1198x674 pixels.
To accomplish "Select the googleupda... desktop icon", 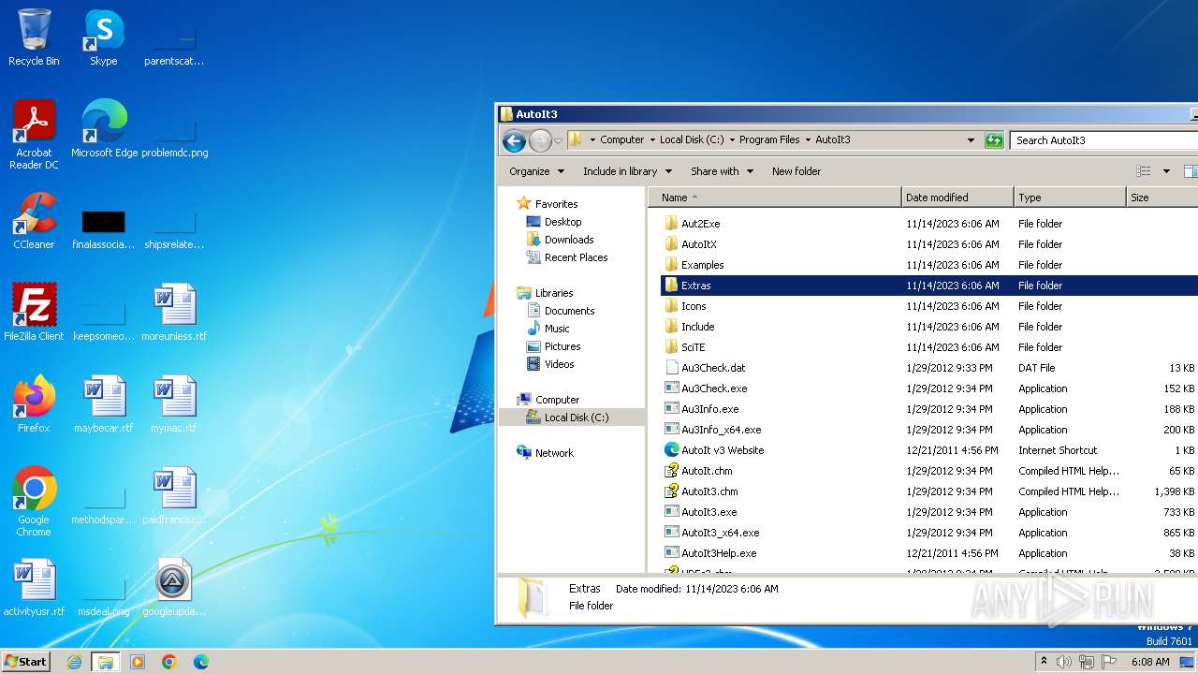I will coord(174,588).
